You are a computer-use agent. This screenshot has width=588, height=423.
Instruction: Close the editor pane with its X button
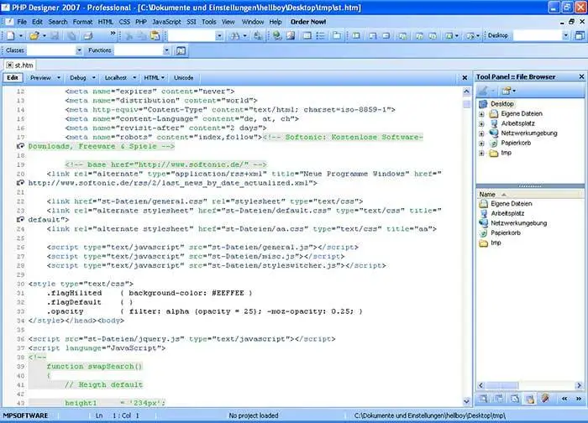pos(465,77)
